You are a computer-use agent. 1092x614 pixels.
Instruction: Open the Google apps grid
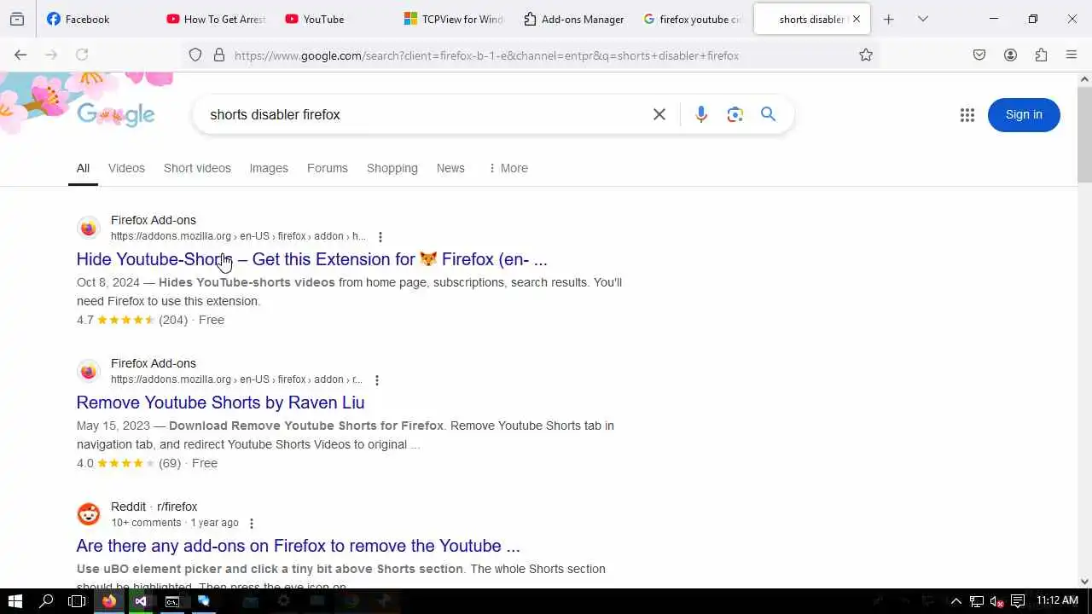pos(967,115)
